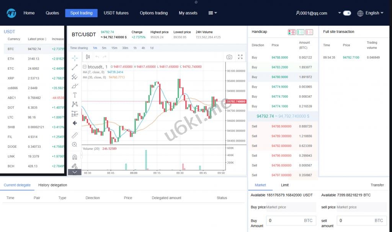The width and height of the screenshot is (392, 232).
Task: Open the History delegation tab
Action: (x=52, y=185)
